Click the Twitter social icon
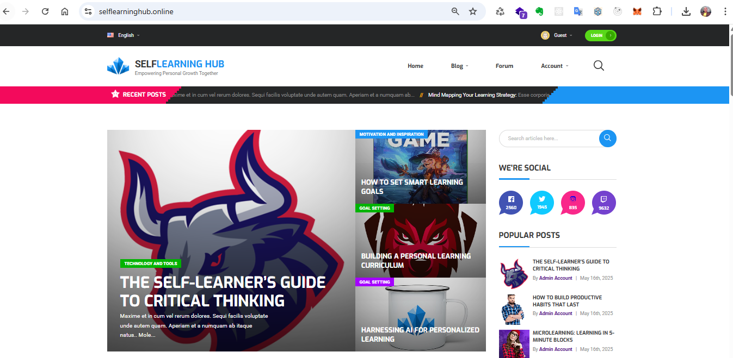This screenshot has width=733, height=358. [541, 202]
